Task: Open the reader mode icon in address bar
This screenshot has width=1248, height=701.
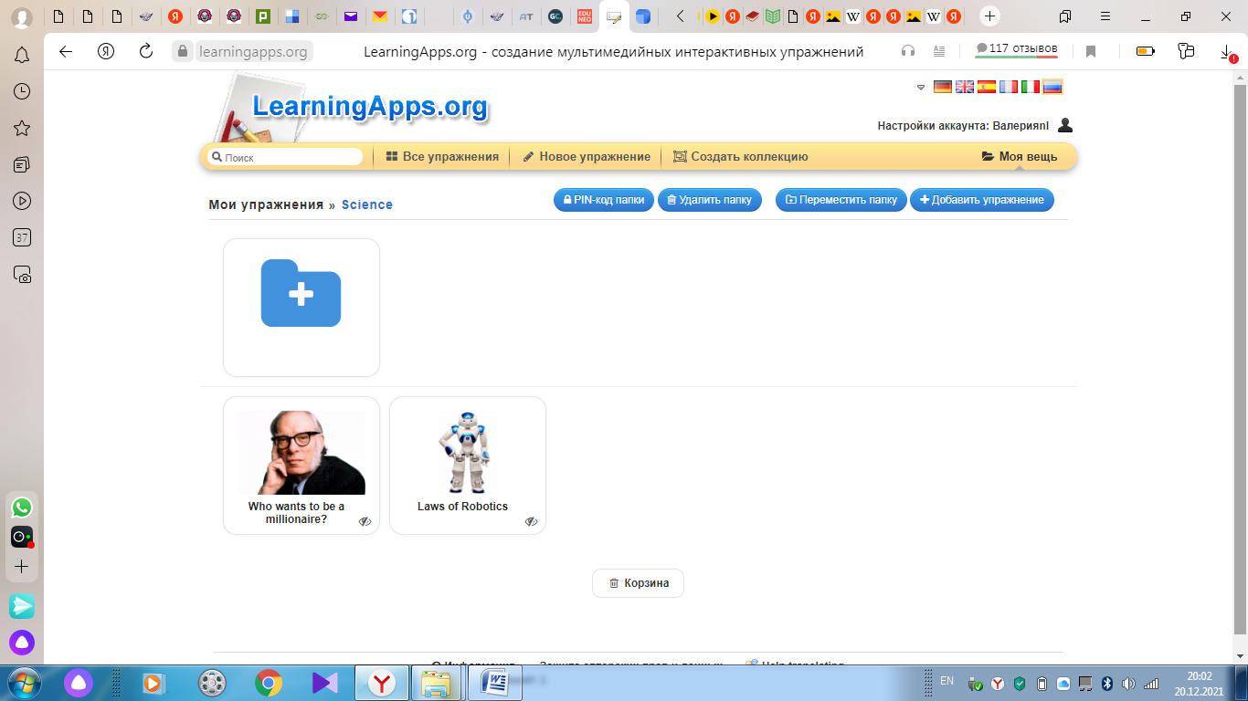Action: click(x=939, y=51)
